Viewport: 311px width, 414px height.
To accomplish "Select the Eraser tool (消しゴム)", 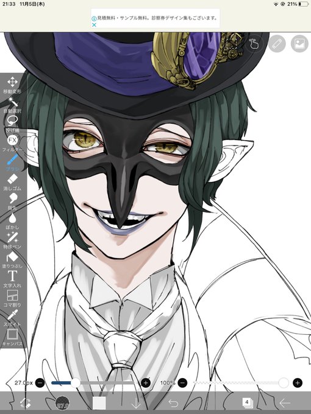I will click(x=12, y=182).
